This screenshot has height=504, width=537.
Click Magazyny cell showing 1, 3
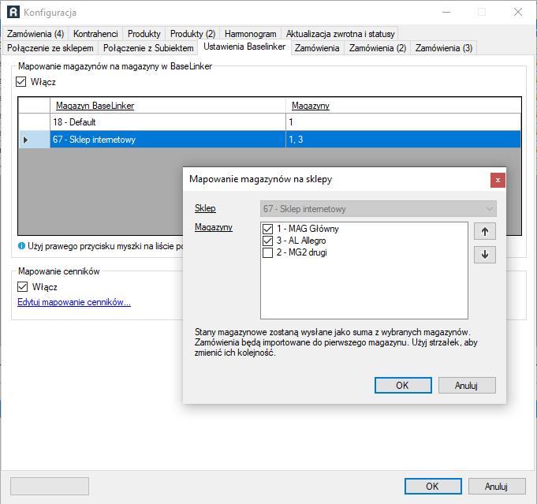tap(404, 140)
